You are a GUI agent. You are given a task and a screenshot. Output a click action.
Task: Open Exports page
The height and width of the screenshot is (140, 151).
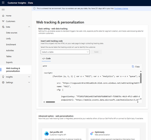(x=9, y=62)
